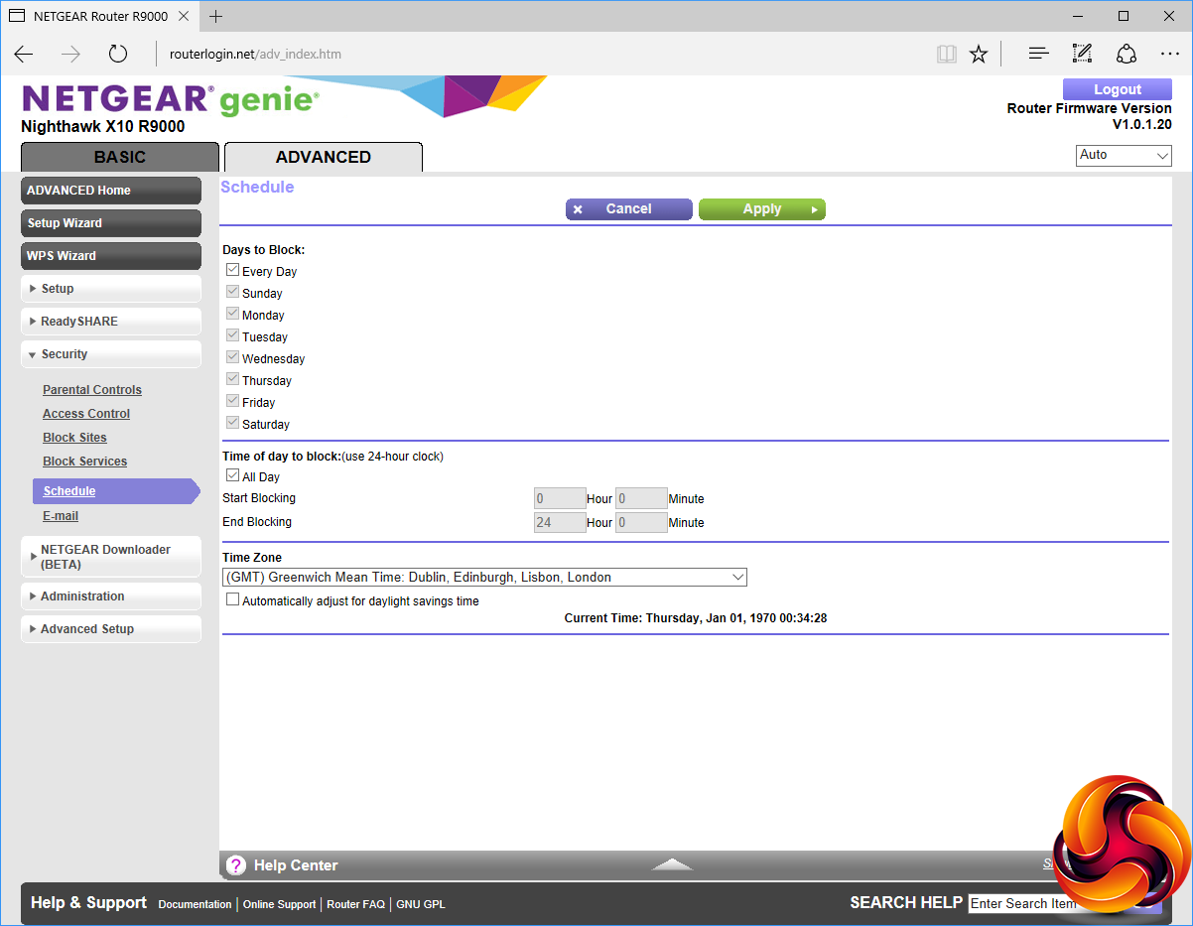Toggle the Saturday checkbox
Viewport: 1193px width, 926px height.
[x=232, y=423]
